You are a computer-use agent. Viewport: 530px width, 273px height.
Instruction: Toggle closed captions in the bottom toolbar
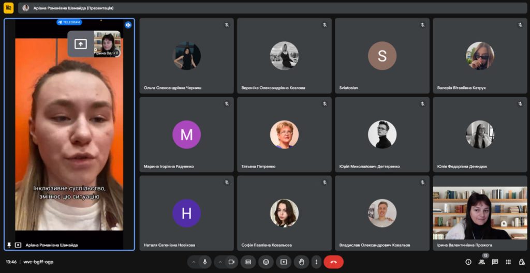click(x=248, y=262)
